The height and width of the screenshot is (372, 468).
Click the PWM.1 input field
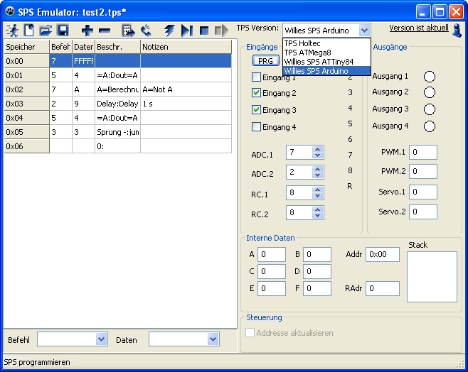click(x=423, y=153)
